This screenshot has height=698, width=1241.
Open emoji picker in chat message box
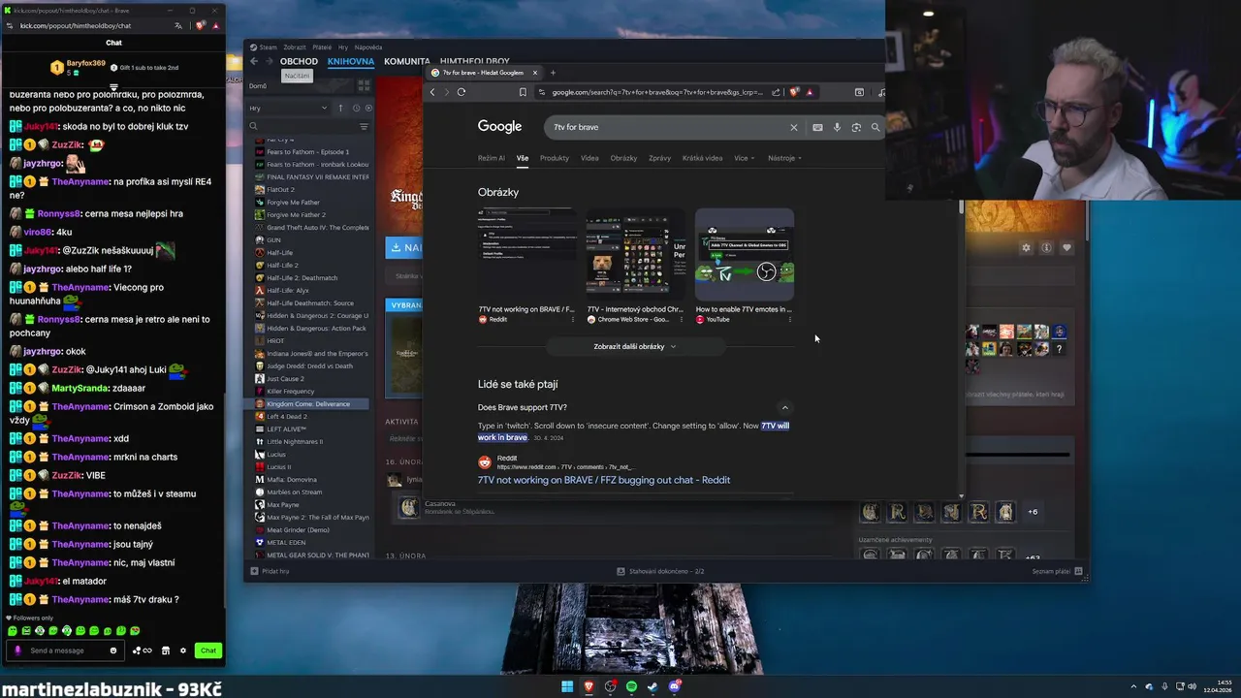click(113, 650)
